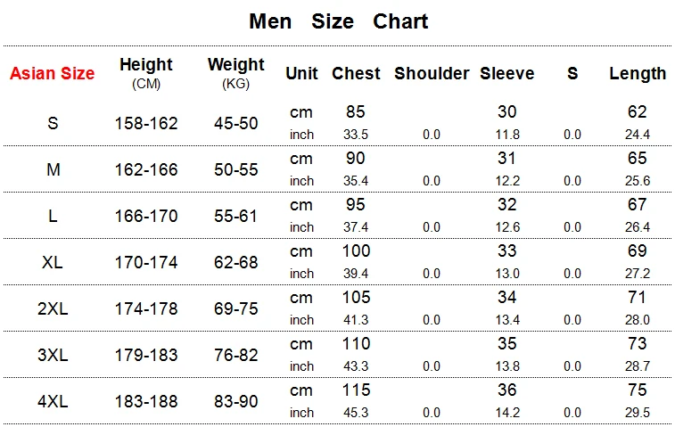Click chest value 115 cm
Viewport: 675px width, 427px height.
pyautogui.click(x=356, y=390)
